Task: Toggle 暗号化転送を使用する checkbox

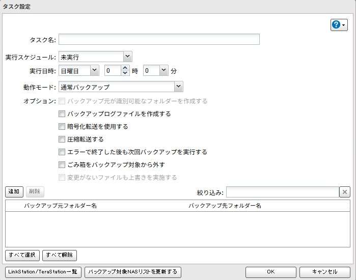Action: click(x=62, y=127)
